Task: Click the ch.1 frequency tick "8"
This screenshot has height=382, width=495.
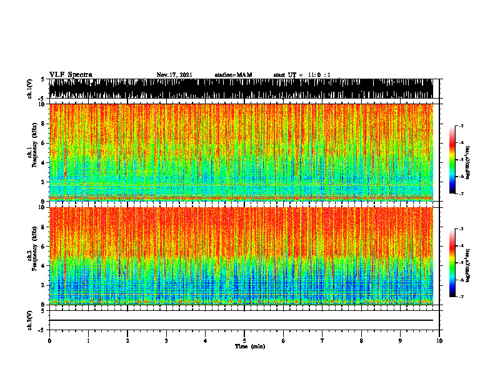Action: click(43, 124)
